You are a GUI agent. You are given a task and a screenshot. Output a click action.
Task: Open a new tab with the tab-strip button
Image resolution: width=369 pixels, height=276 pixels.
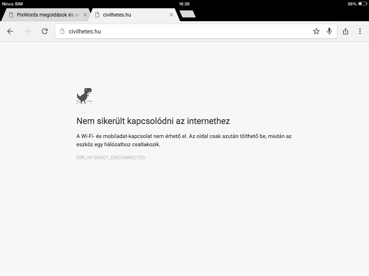pos(187,14)
